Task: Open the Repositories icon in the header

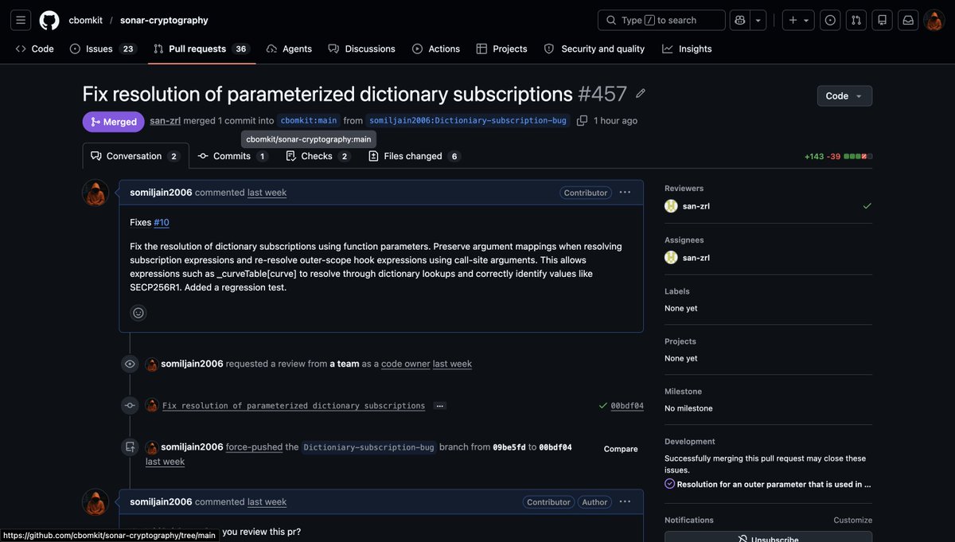Action: coord(882,20)
